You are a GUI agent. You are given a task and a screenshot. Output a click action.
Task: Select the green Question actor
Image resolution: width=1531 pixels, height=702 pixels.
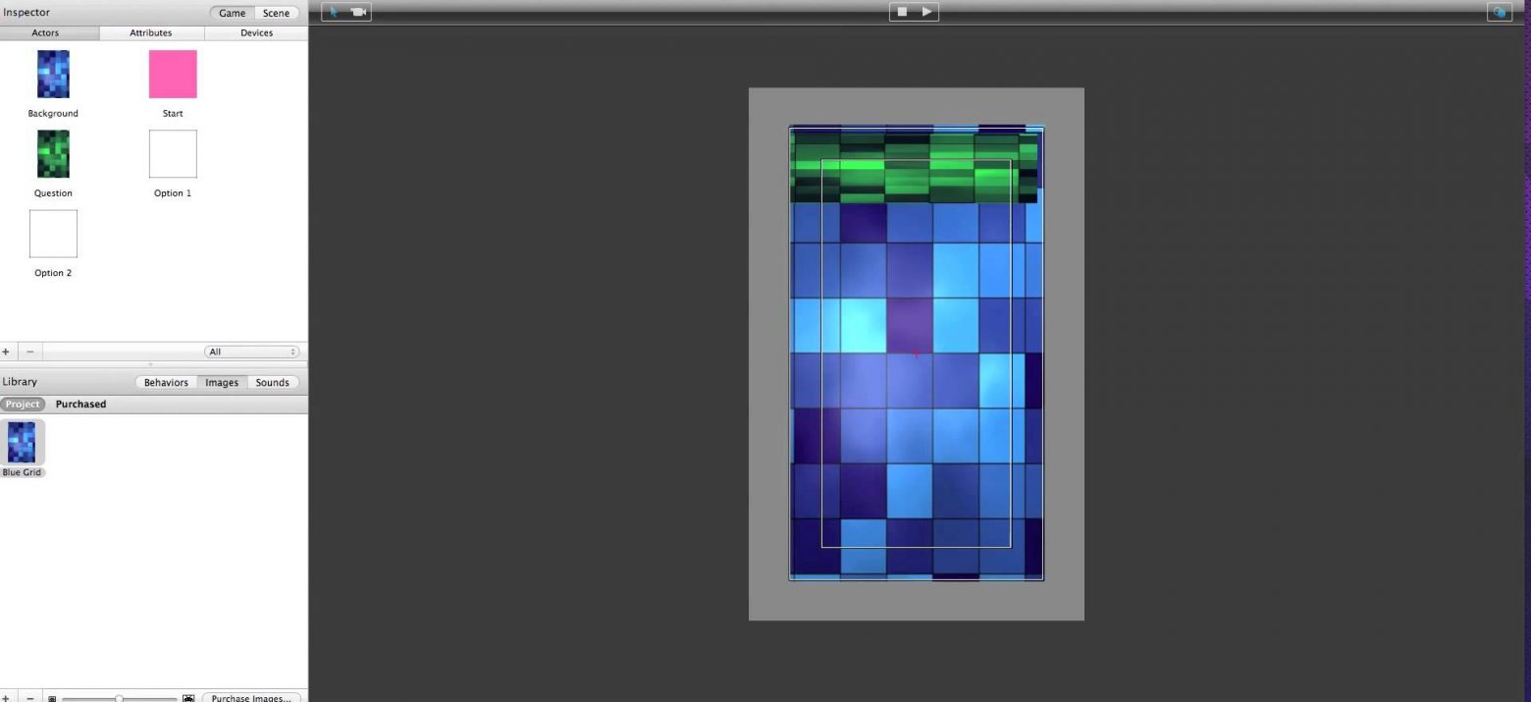click(x=53, y=154)
